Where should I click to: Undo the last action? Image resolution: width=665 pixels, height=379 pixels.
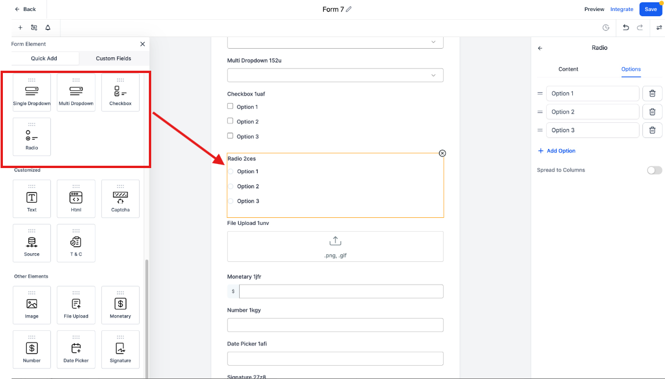626,28
